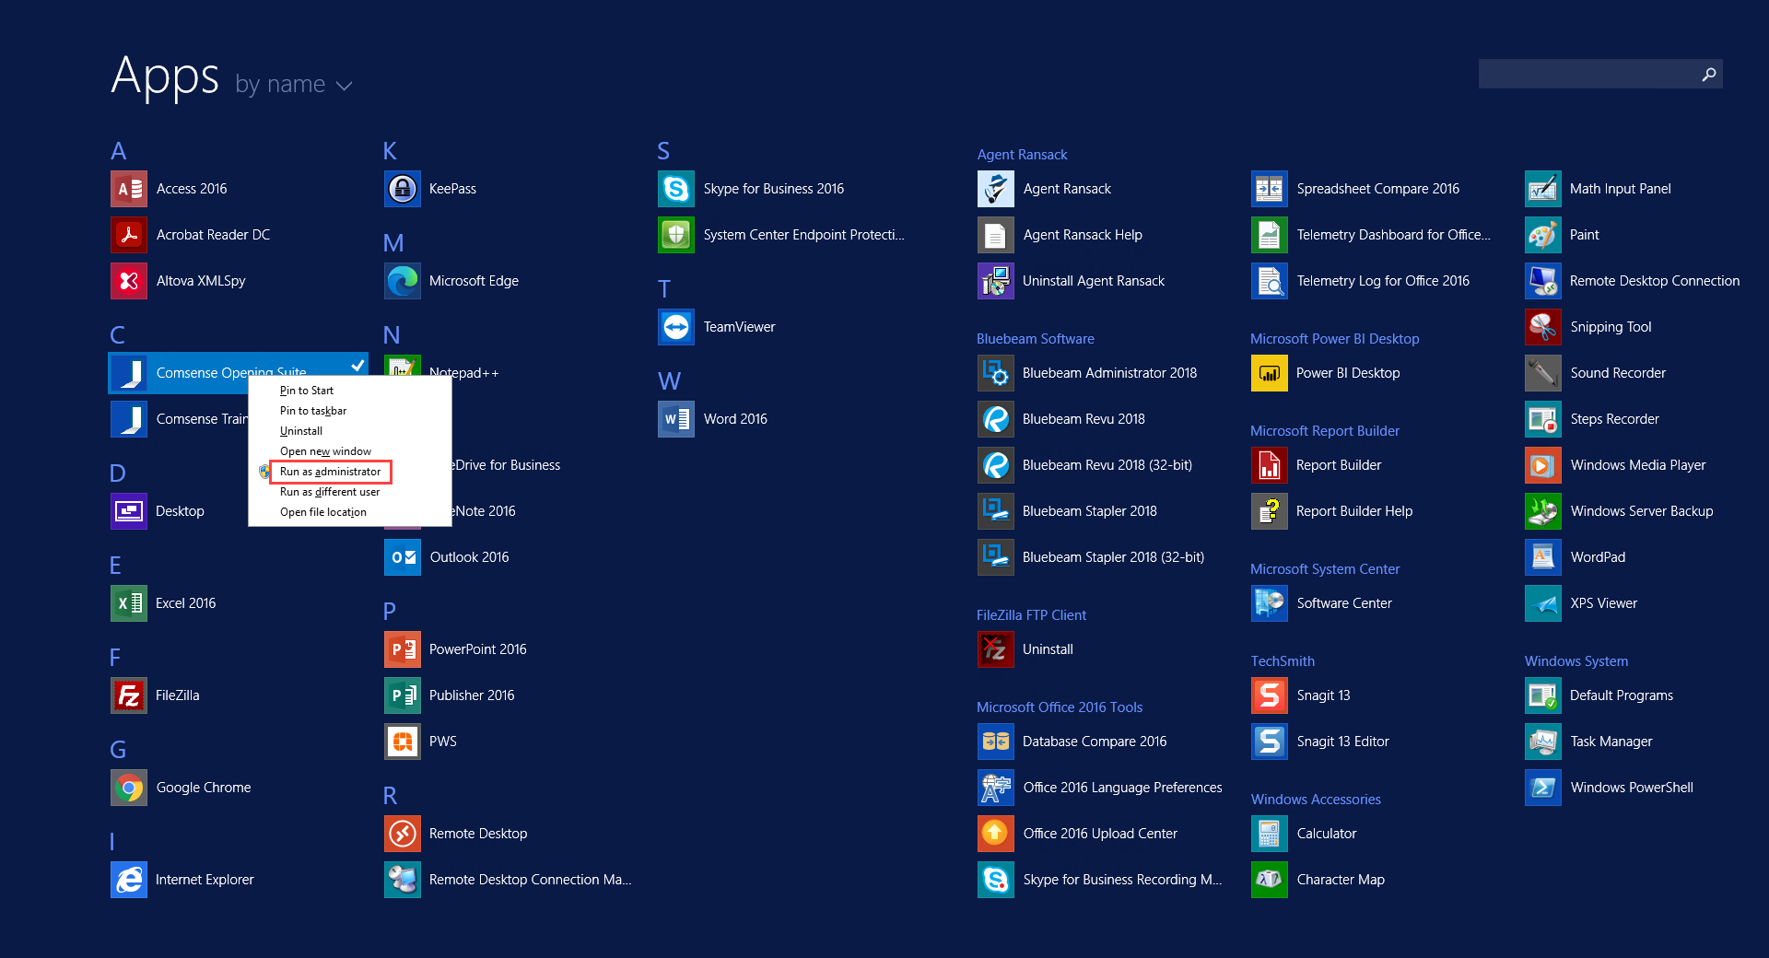This screenshot has width=1769, height=958.
Task: Click the Microsoft Office 2016 Tools heading
Action: [1060, 707]
